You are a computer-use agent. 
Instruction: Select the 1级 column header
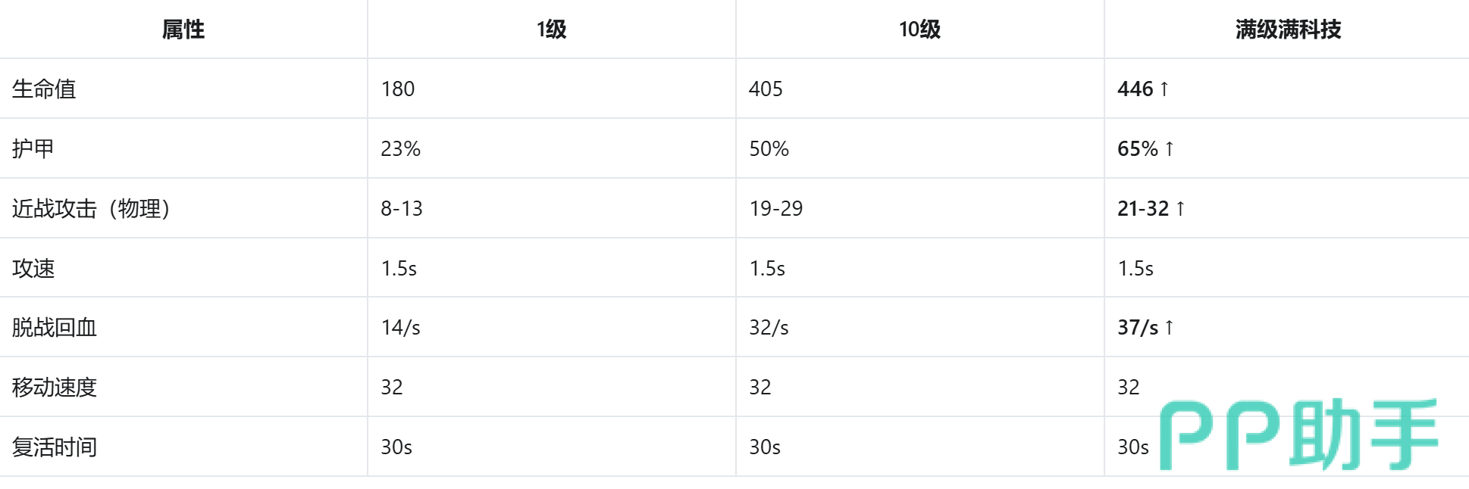[x=552, y=30]
